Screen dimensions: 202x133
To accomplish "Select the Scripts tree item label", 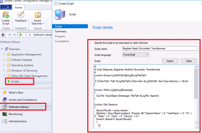I will pos(15,81).
